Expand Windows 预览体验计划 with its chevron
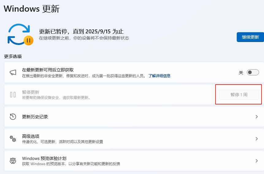The image size is (264, 174). pos(257,161)
